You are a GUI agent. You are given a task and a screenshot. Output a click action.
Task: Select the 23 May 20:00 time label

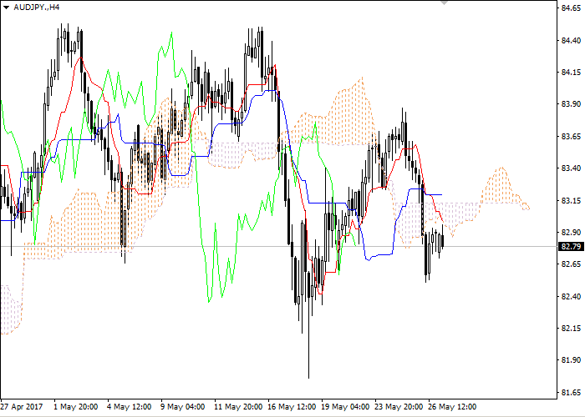click(399, 407)
